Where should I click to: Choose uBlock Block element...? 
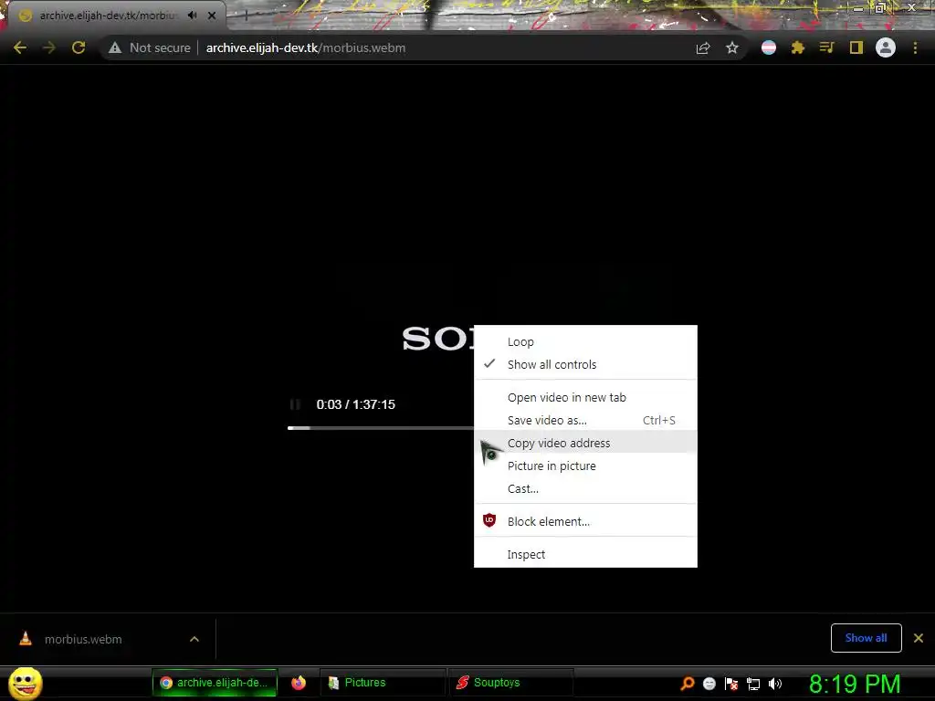point(585,521)
